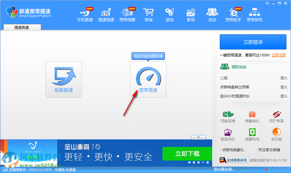Image resolution: width=291 pixels, height=173 pixels.
Task: Open the 点券兑换豪礼 link
Action: coord(232,150)
